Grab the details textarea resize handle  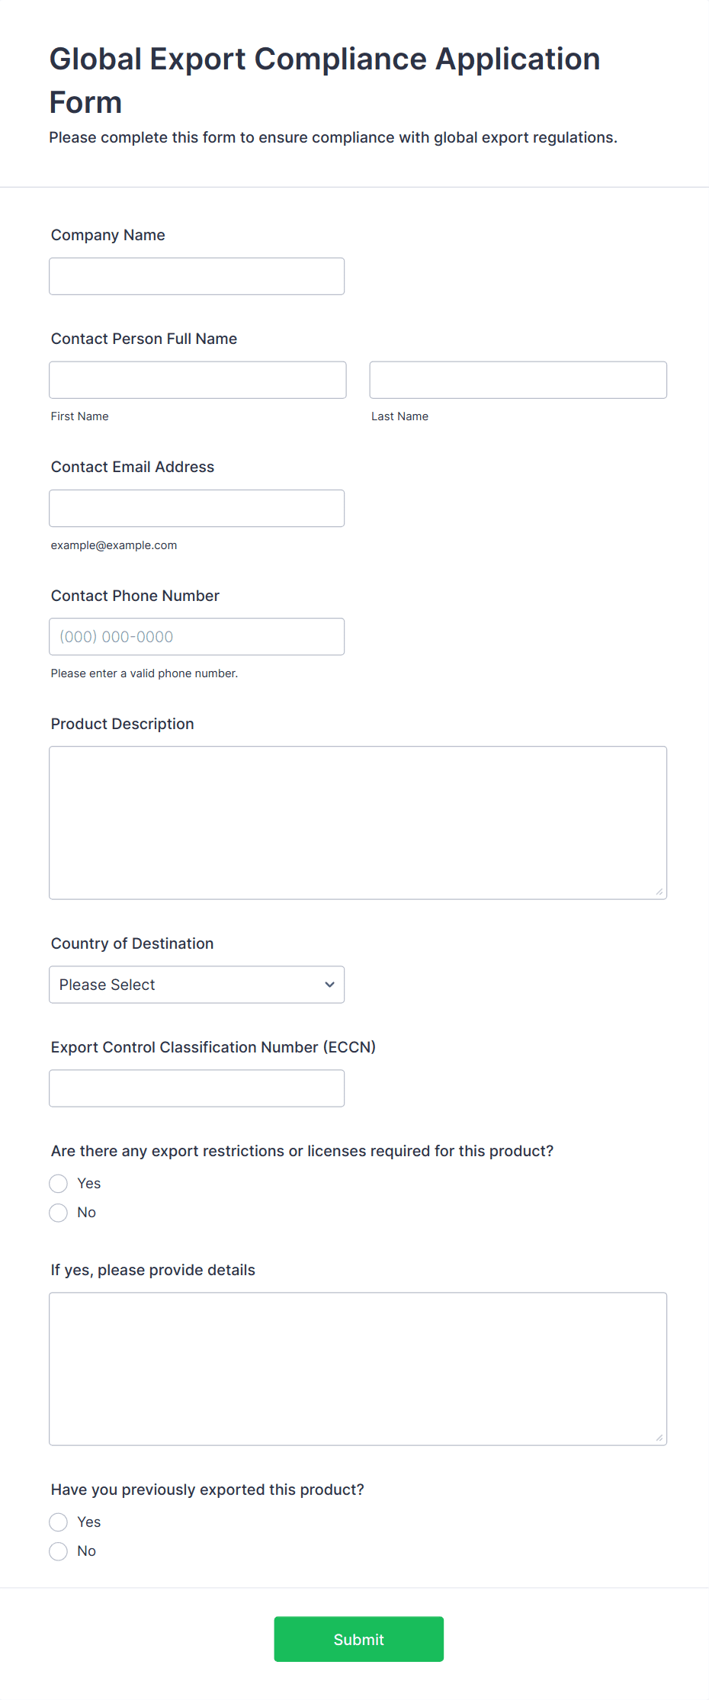pyautogui.click(x=659, y=1438)
